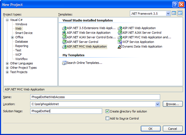Open the Location path dropdown arrow
Image resolution: width=186 pixels, height=135 pixels.
click(158, 104)
